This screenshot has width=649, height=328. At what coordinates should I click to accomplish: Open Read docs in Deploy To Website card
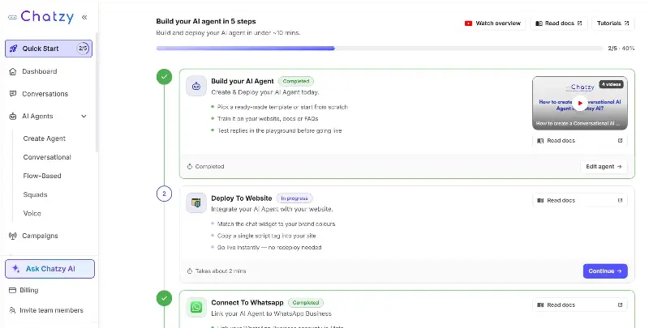tap(580, 201)
